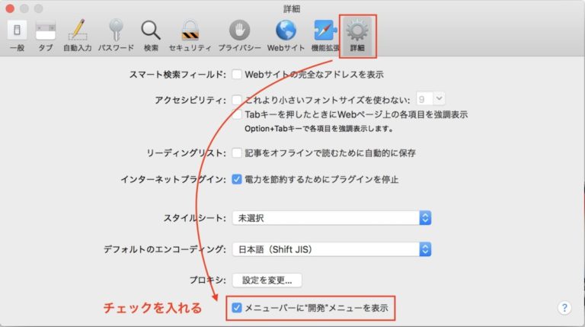Open the General (一般) preferences pane

click(x=17, y=34)
